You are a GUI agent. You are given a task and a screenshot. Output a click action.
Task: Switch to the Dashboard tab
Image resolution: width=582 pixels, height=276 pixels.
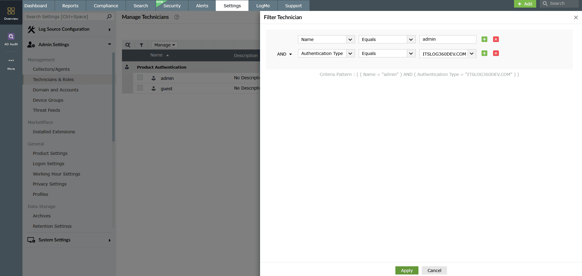[36, 6]
